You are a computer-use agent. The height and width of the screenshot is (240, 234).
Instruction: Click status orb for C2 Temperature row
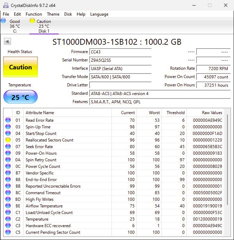(8, 219)
